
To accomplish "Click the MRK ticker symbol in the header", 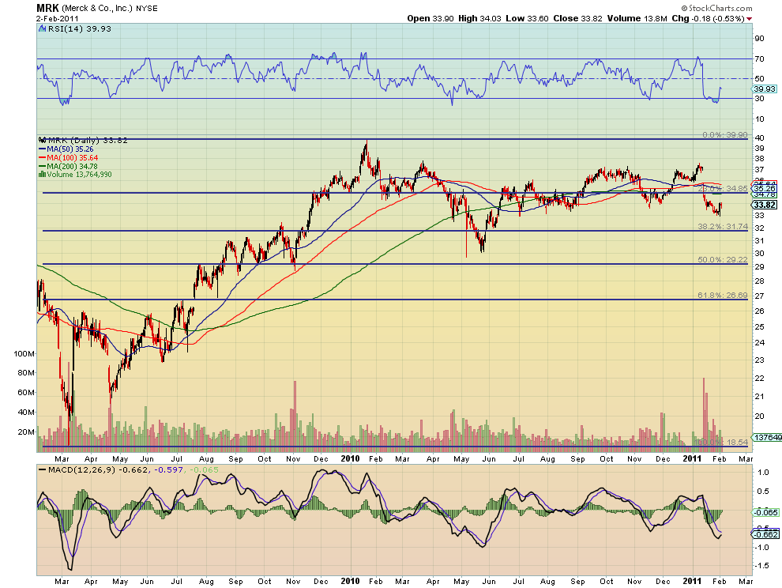I will pyautogui.click(x=48, y=8).
